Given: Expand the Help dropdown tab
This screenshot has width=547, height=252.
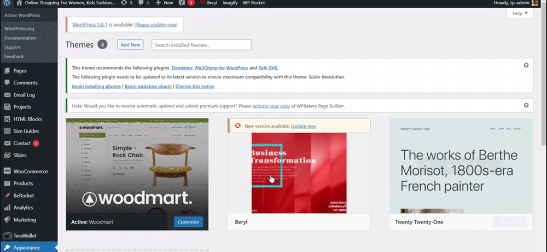Looking at the screenshot, I should click(x=520, y=14).
